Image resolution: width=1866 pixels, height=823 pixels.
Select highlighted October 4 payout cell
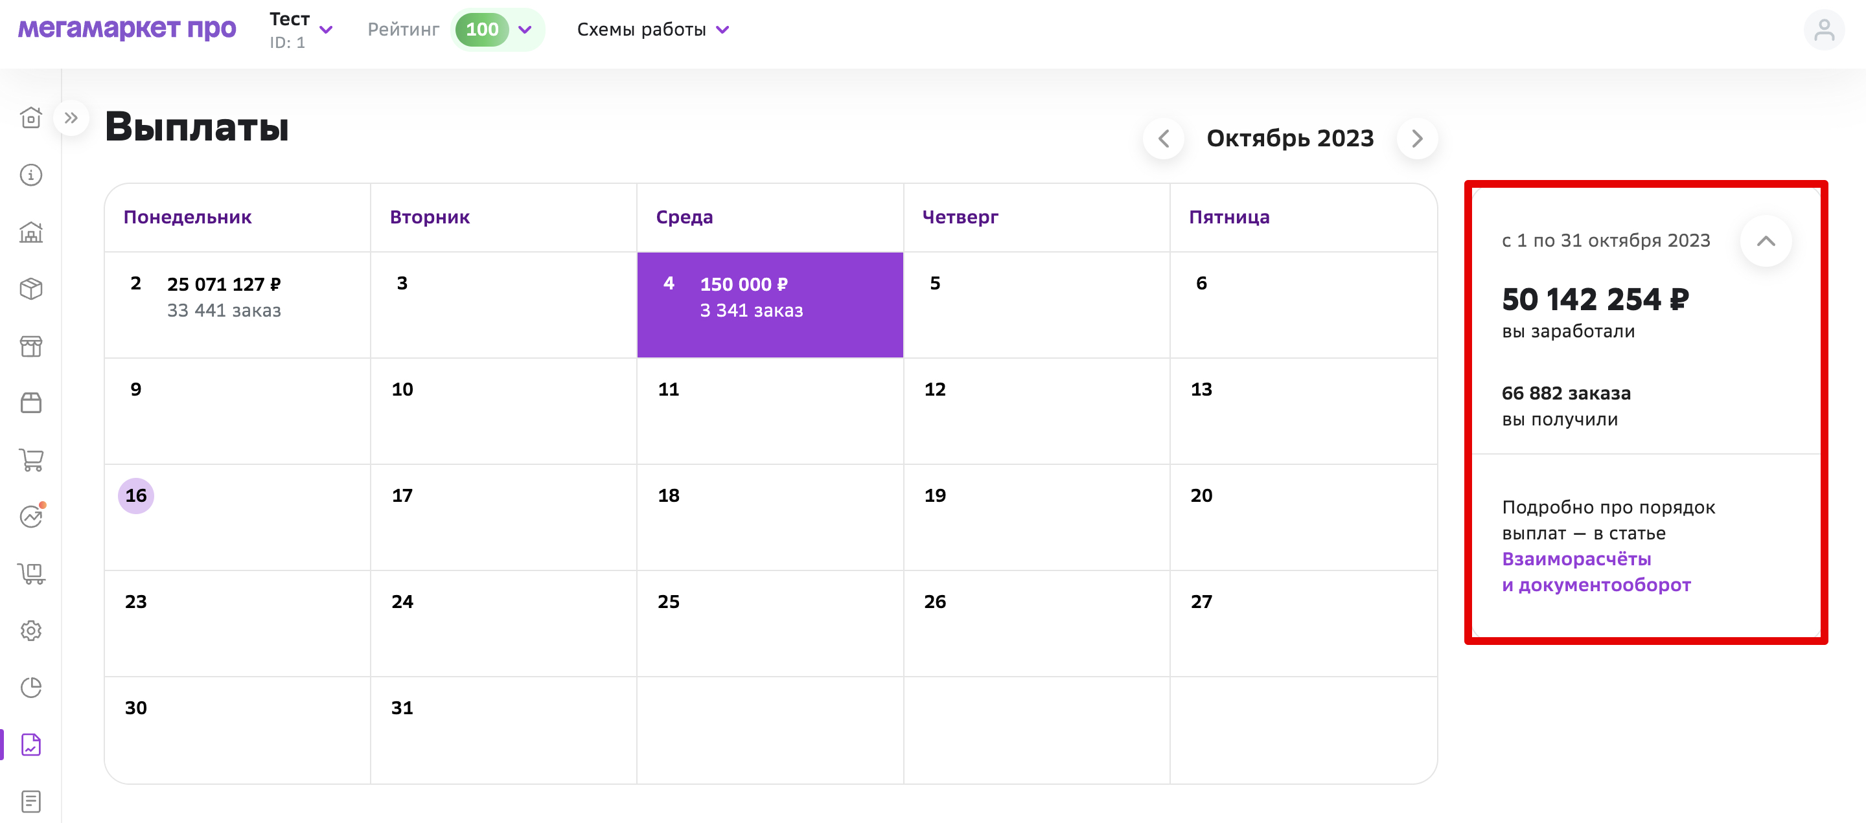770,305
